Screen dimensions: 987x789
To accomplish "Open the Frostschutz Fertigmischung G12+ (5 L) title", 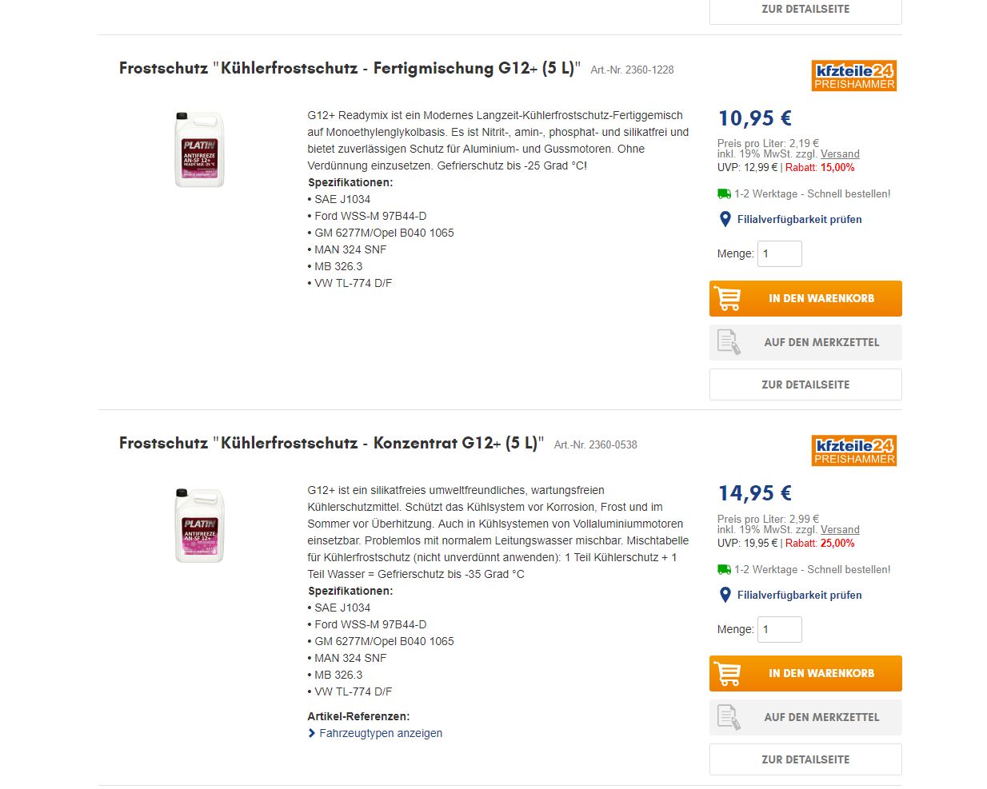I will (350, 68).
